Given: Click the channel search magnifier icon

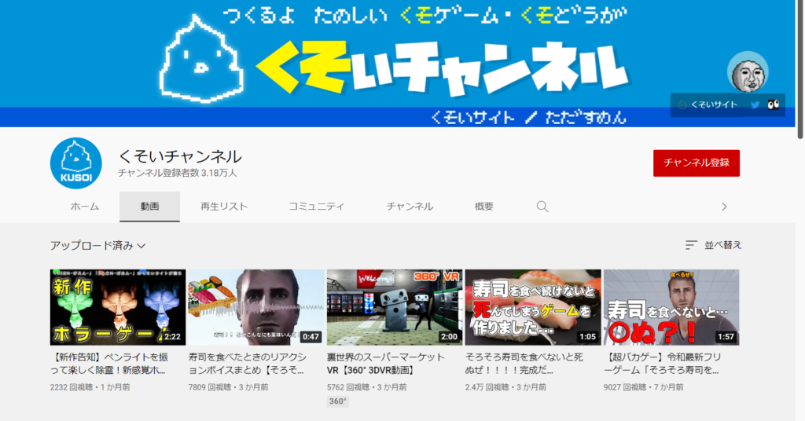Looking at the screenshot, I should tap(542, 207).
